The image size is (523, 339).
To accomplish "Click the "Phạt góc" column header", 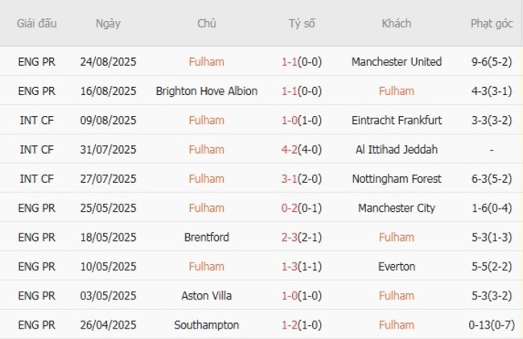I will (x=491, y=23).
